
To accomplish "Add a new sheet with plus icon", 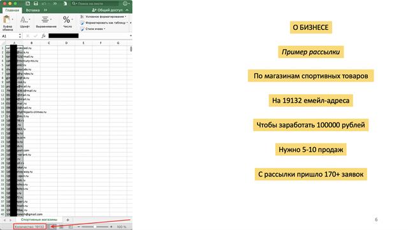I will tap(68, 220).
